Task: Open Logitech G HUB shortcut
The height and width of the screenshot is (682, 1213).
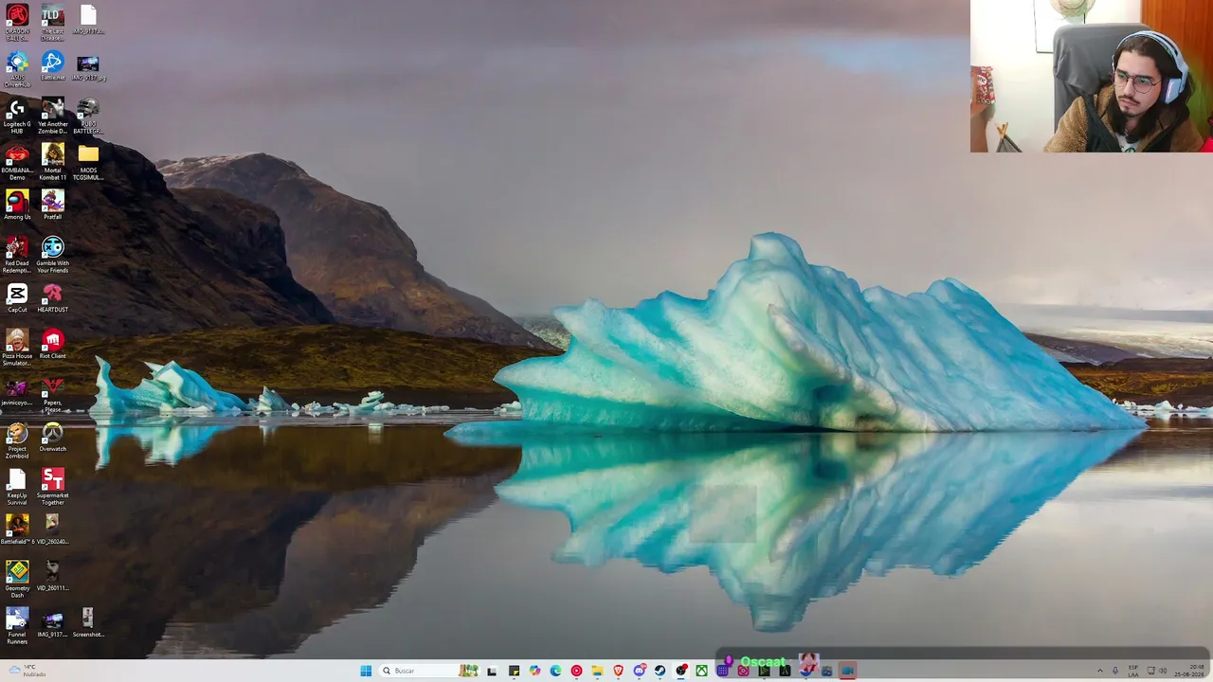Action: pos(17,116)
